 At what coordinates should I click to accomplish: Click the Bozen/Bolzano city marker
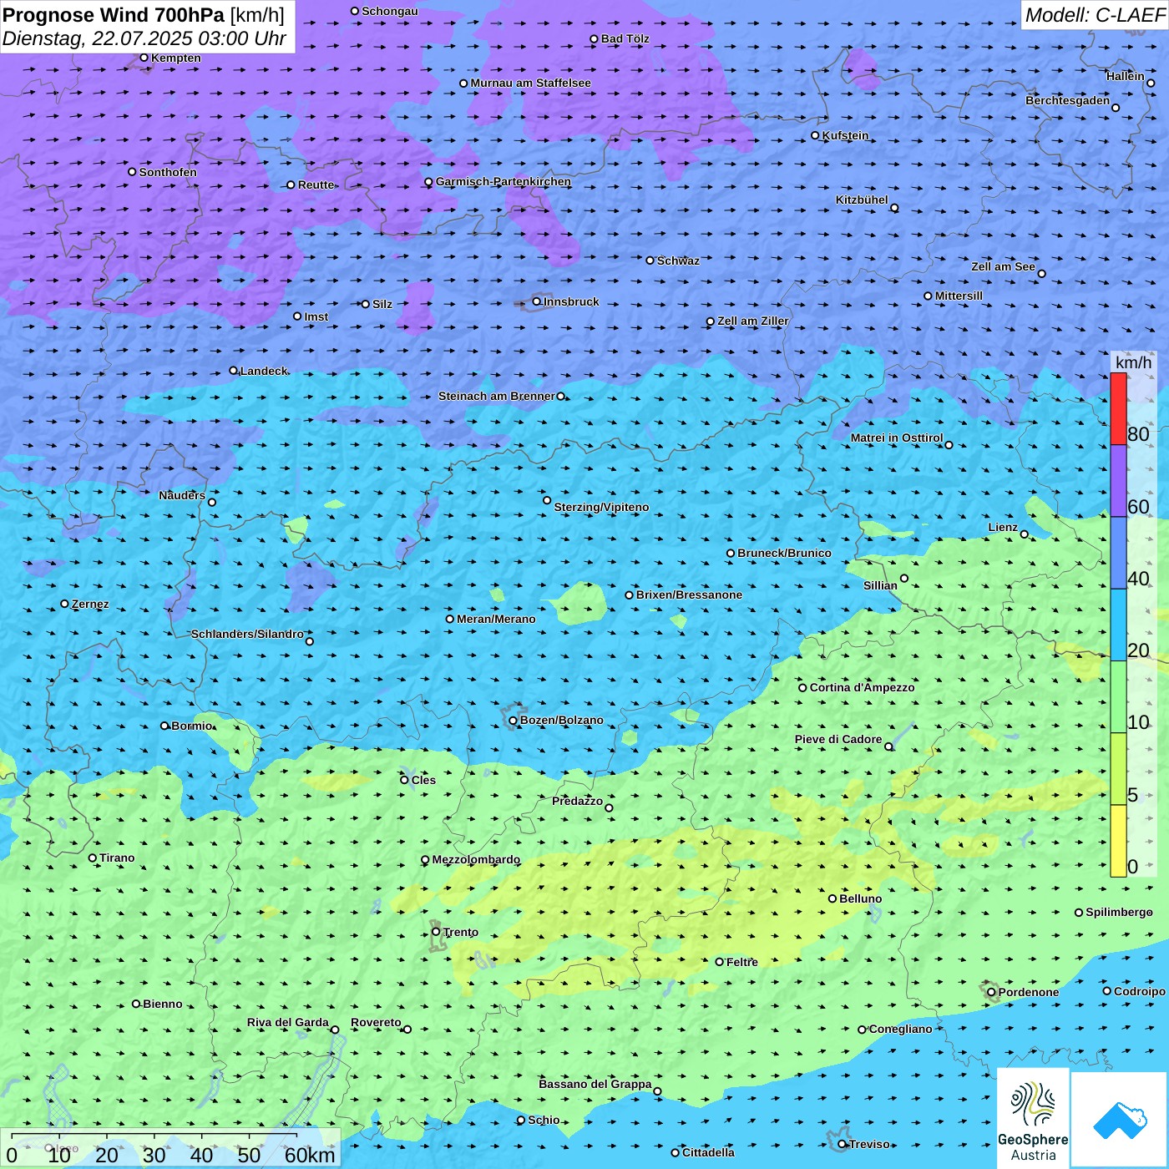(513, 721)
